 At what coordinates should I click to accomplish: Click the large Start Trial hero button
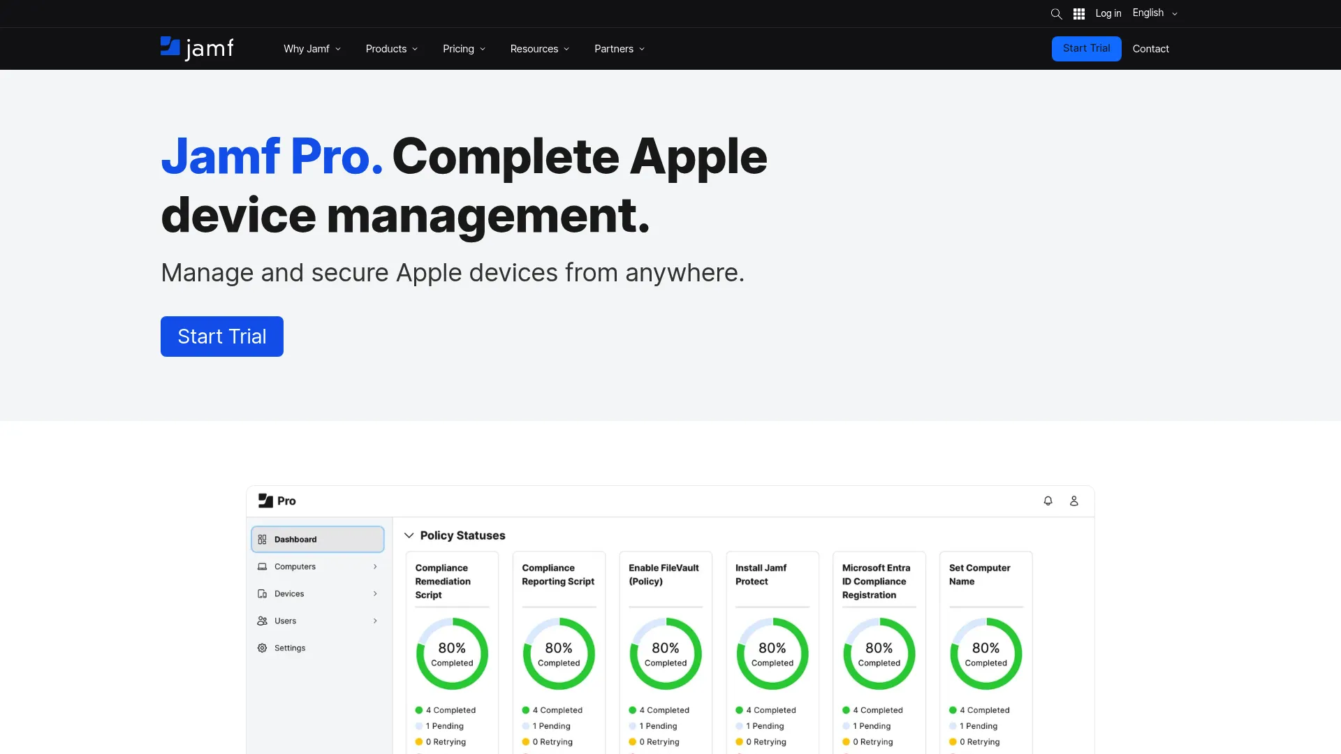[222, 337]
